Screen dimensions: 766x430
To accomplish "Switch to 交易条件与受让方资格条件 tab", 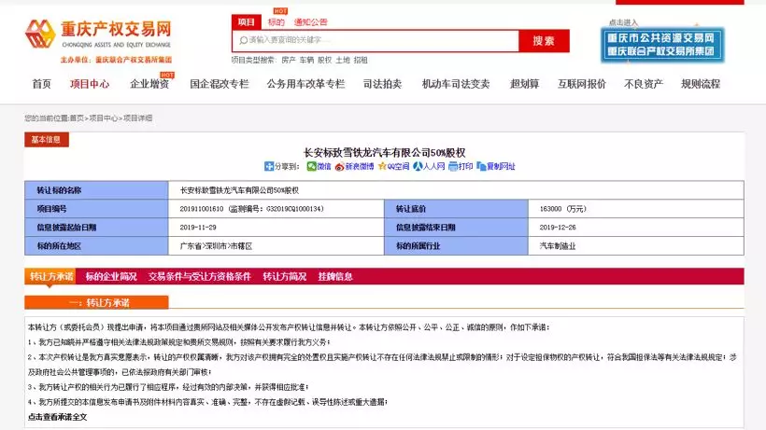I will [199, 276].
